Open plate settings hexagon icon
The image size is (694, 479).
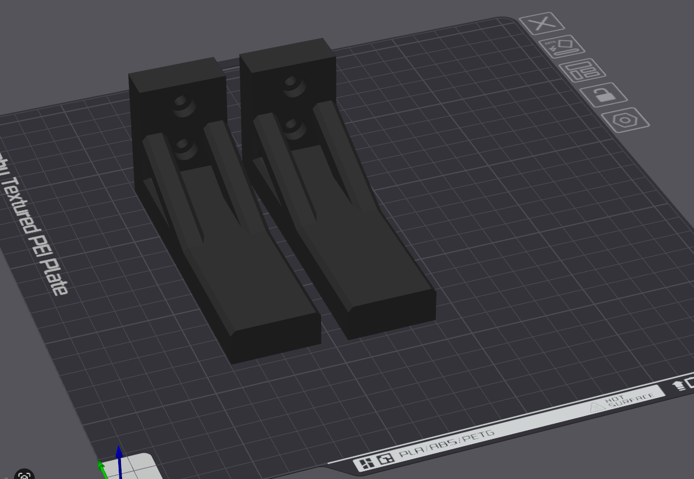[625, 120]
